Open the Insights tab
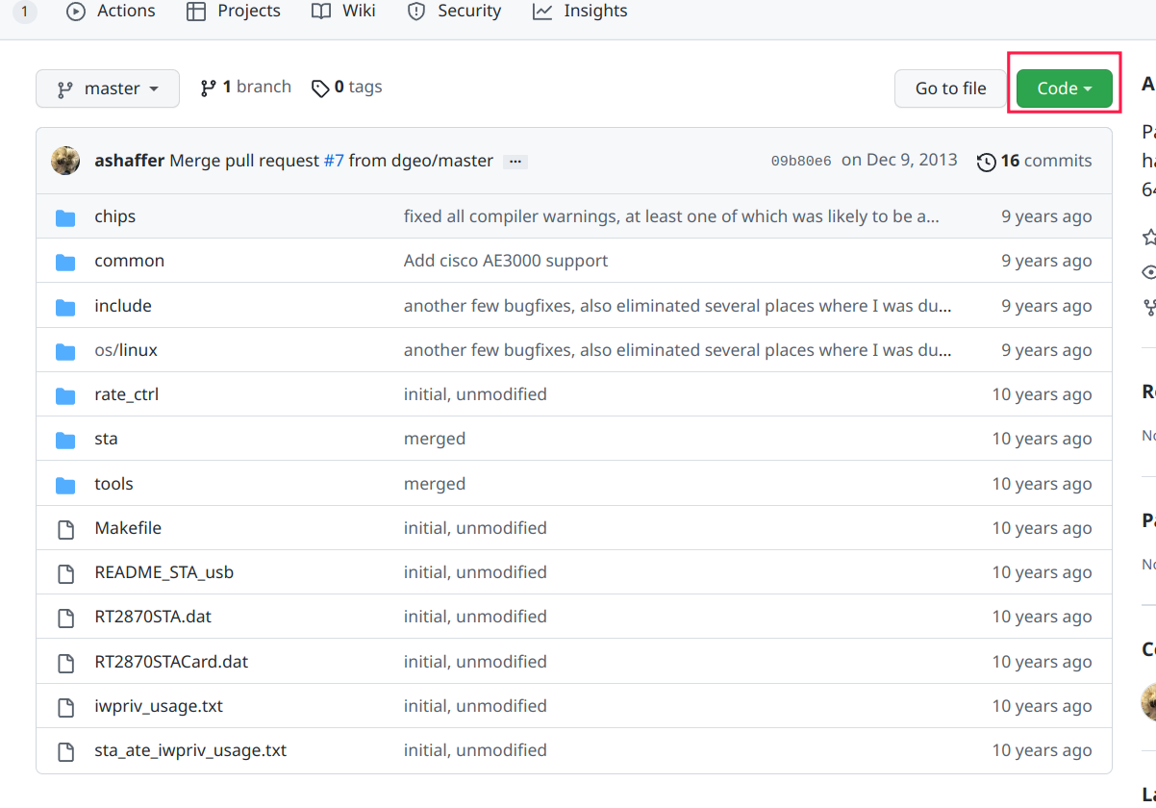Image resolution: width=1156 pixels, height=808 pixels. pyautogui.click(x=580, y=12)
